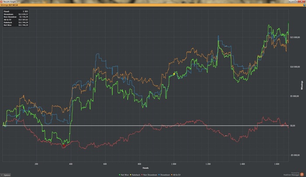Viewport: 306px width, 177px height.
Task: Click the 200 hands axis tick label
Action: pos(36,164)
